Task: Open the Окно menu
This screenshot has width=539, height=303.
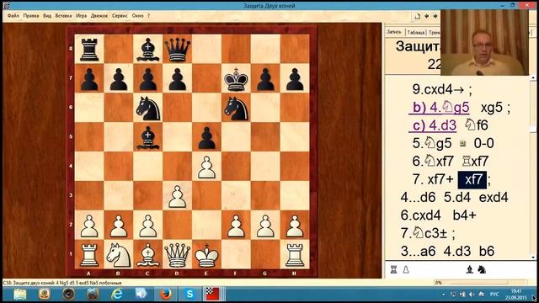Action: click(x=137, y=16)
